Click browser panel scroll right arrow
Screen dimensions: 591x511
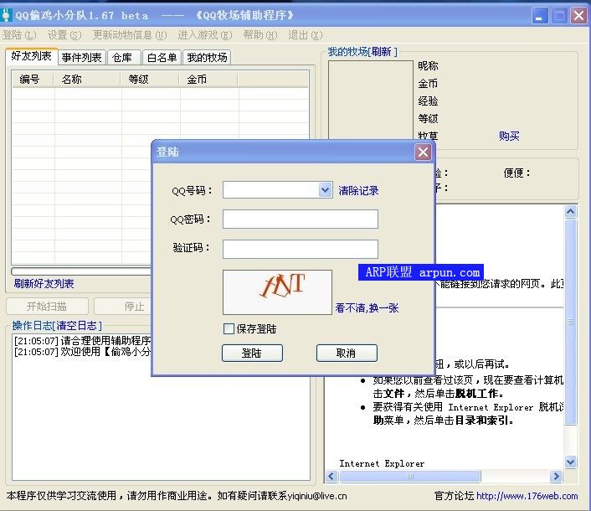click(556, 477)
